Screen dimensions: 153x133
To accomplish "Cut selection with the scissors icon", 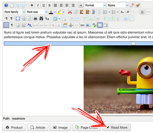I will pos(70,12).
